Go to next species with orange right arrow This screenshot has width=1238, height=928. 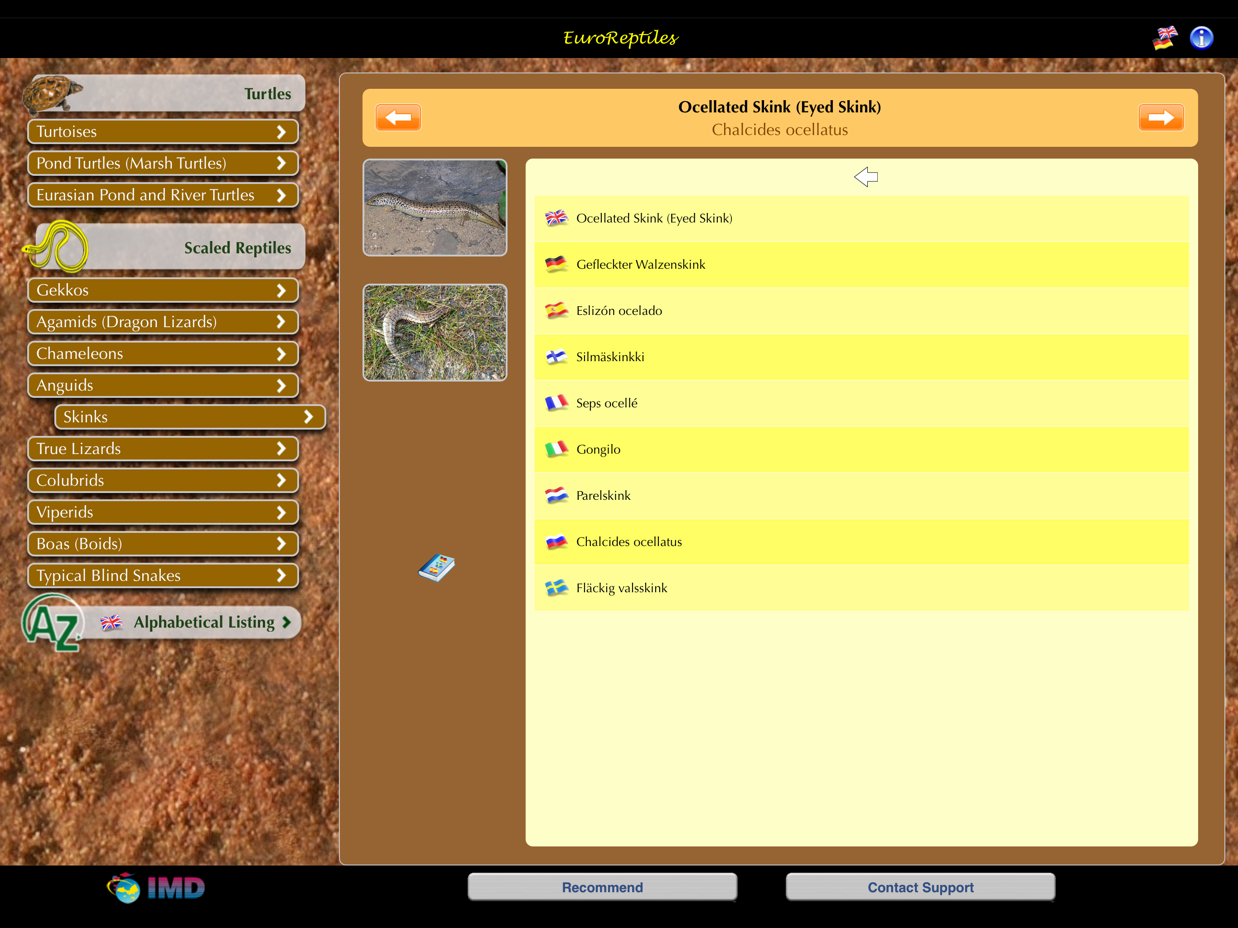(x=1161, y=117)
